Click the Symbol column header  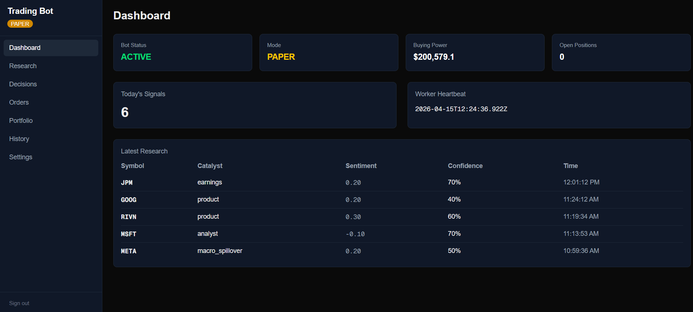[132, 166]
